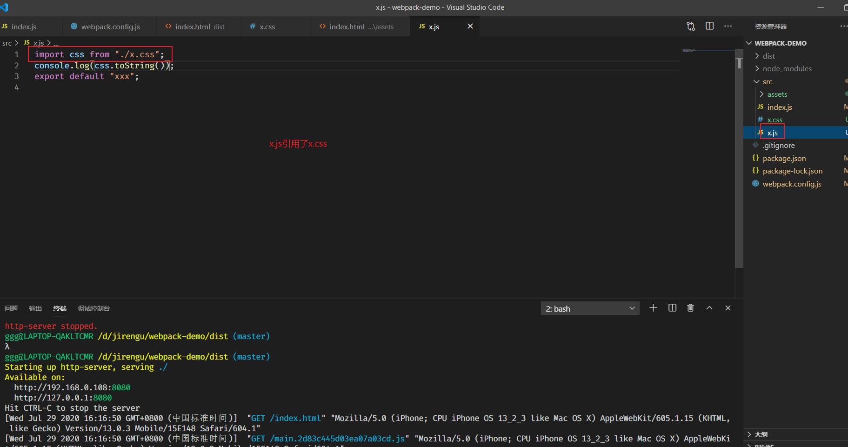Switch to the x.css editor tab
This screenshot has height=447, width=848.
click(267, 27)
